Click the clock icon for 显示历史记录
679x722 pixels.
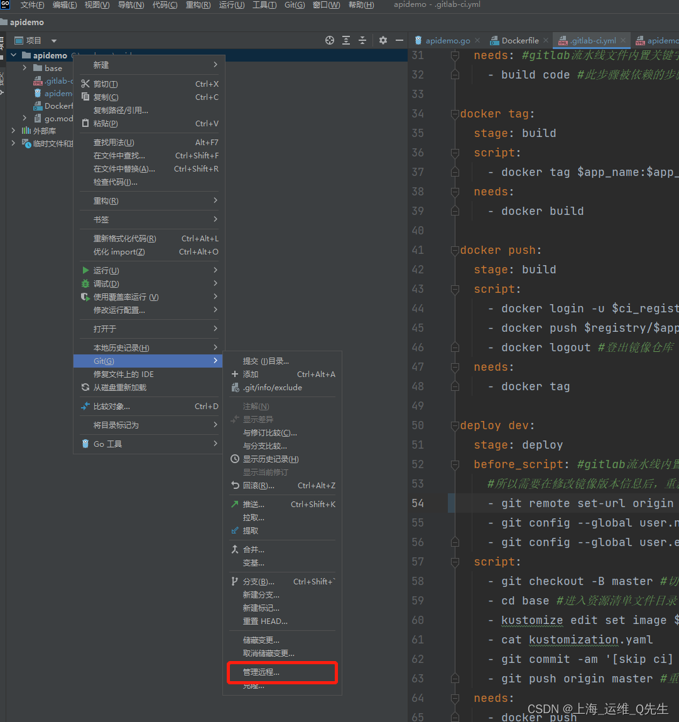pos(235,459)
